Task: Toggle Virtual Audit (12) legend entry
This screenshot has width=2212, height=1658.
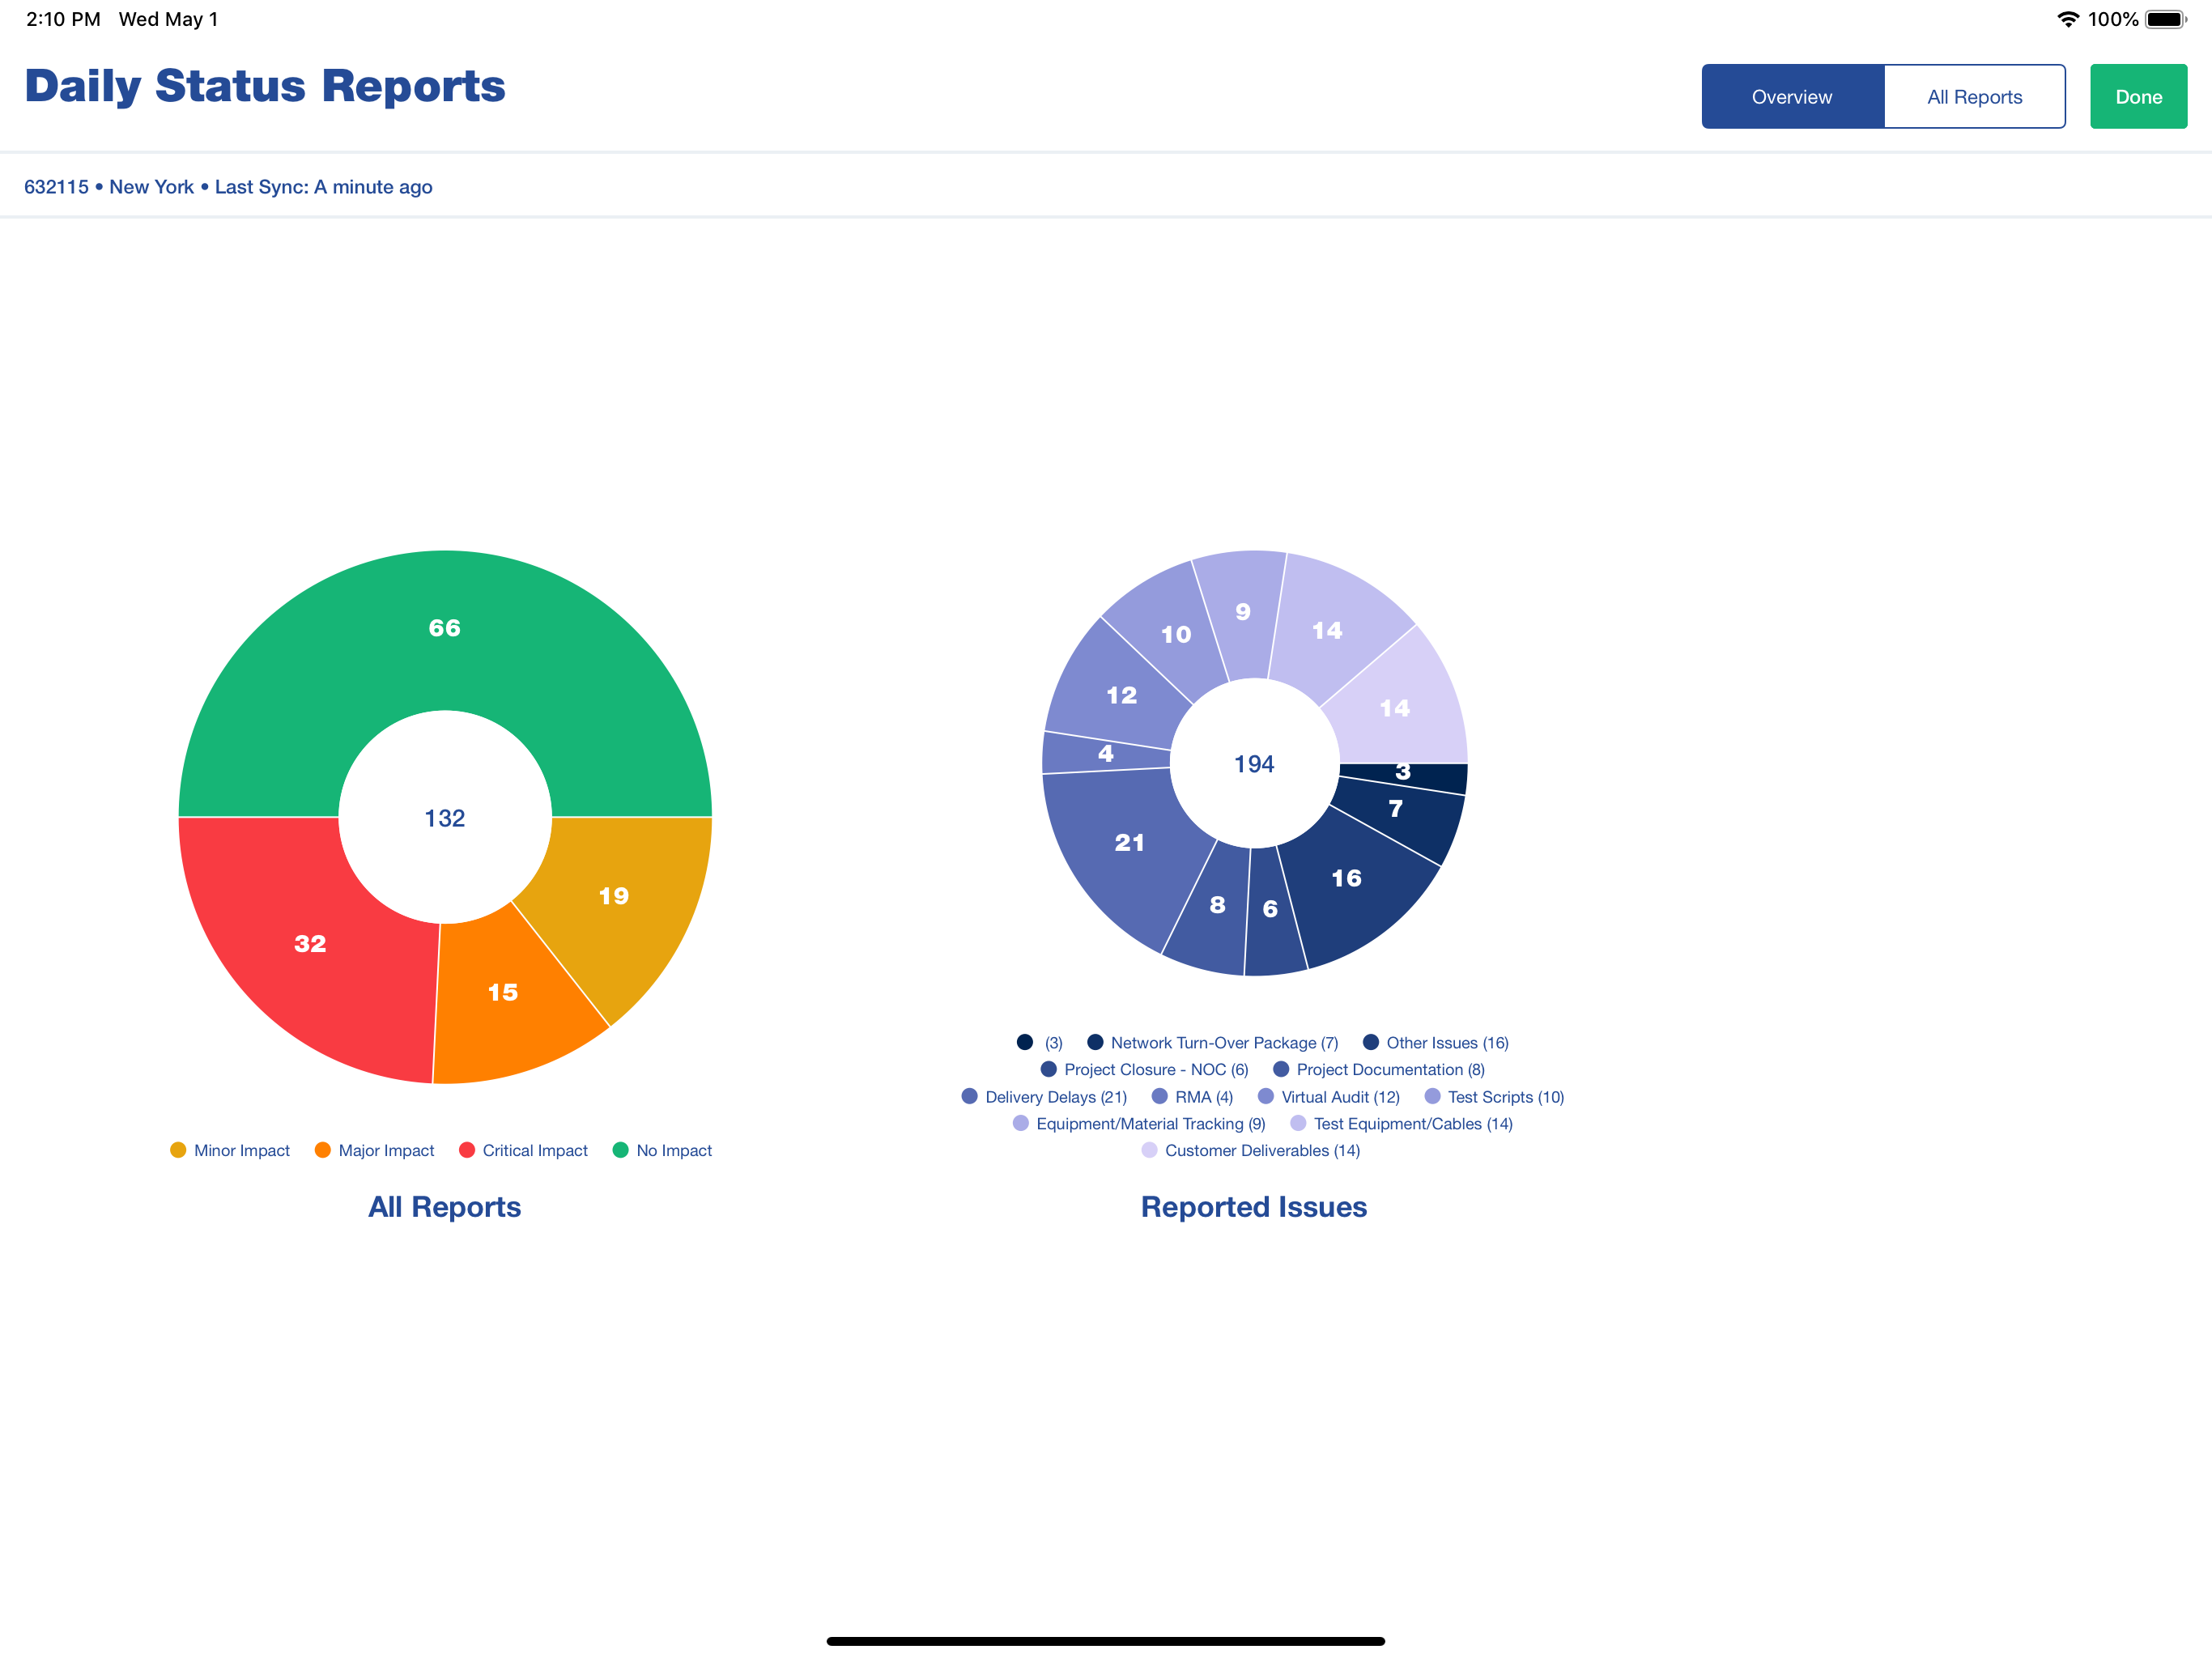Action: [1328, 1097]
